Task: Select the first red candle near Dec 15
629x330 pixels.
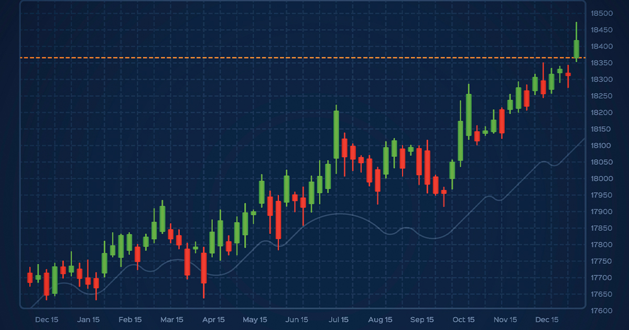Action: (x=30, y=277)
